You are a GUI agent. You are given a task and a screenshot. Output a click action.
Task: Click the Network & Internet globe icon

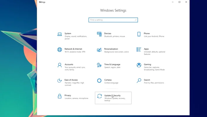(x=60, y=50)
